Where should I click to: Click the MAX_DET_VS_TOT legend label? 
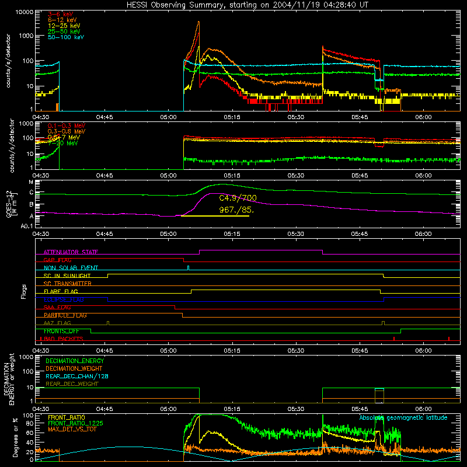tap(72, 429)
